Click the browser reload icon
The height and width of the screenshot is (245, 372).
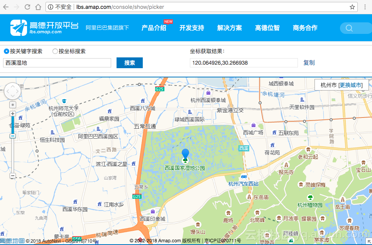(27, 7)
